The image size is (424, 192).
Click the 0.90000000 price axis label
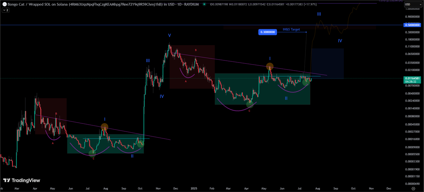[412, 17]
